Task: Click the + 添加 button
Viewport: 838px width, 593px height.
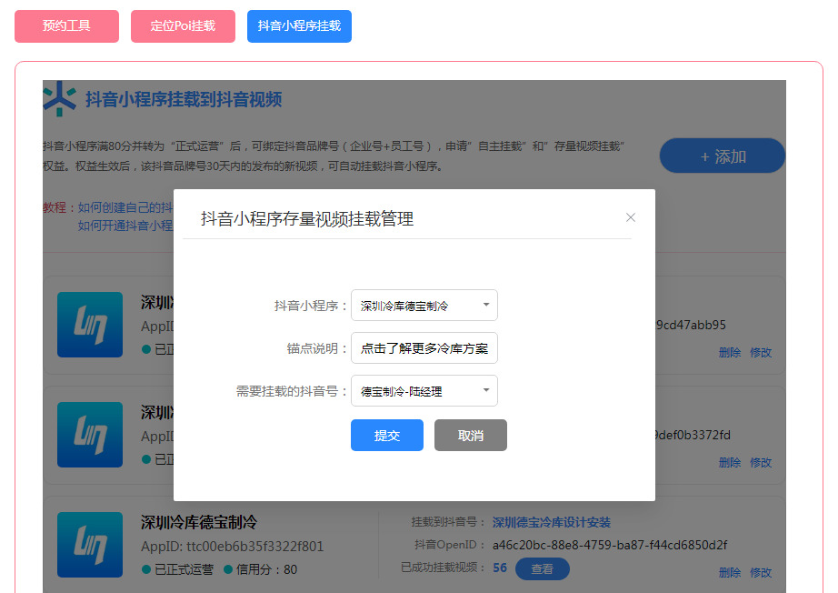Action: pyautogui.click(x=723, y=156)
